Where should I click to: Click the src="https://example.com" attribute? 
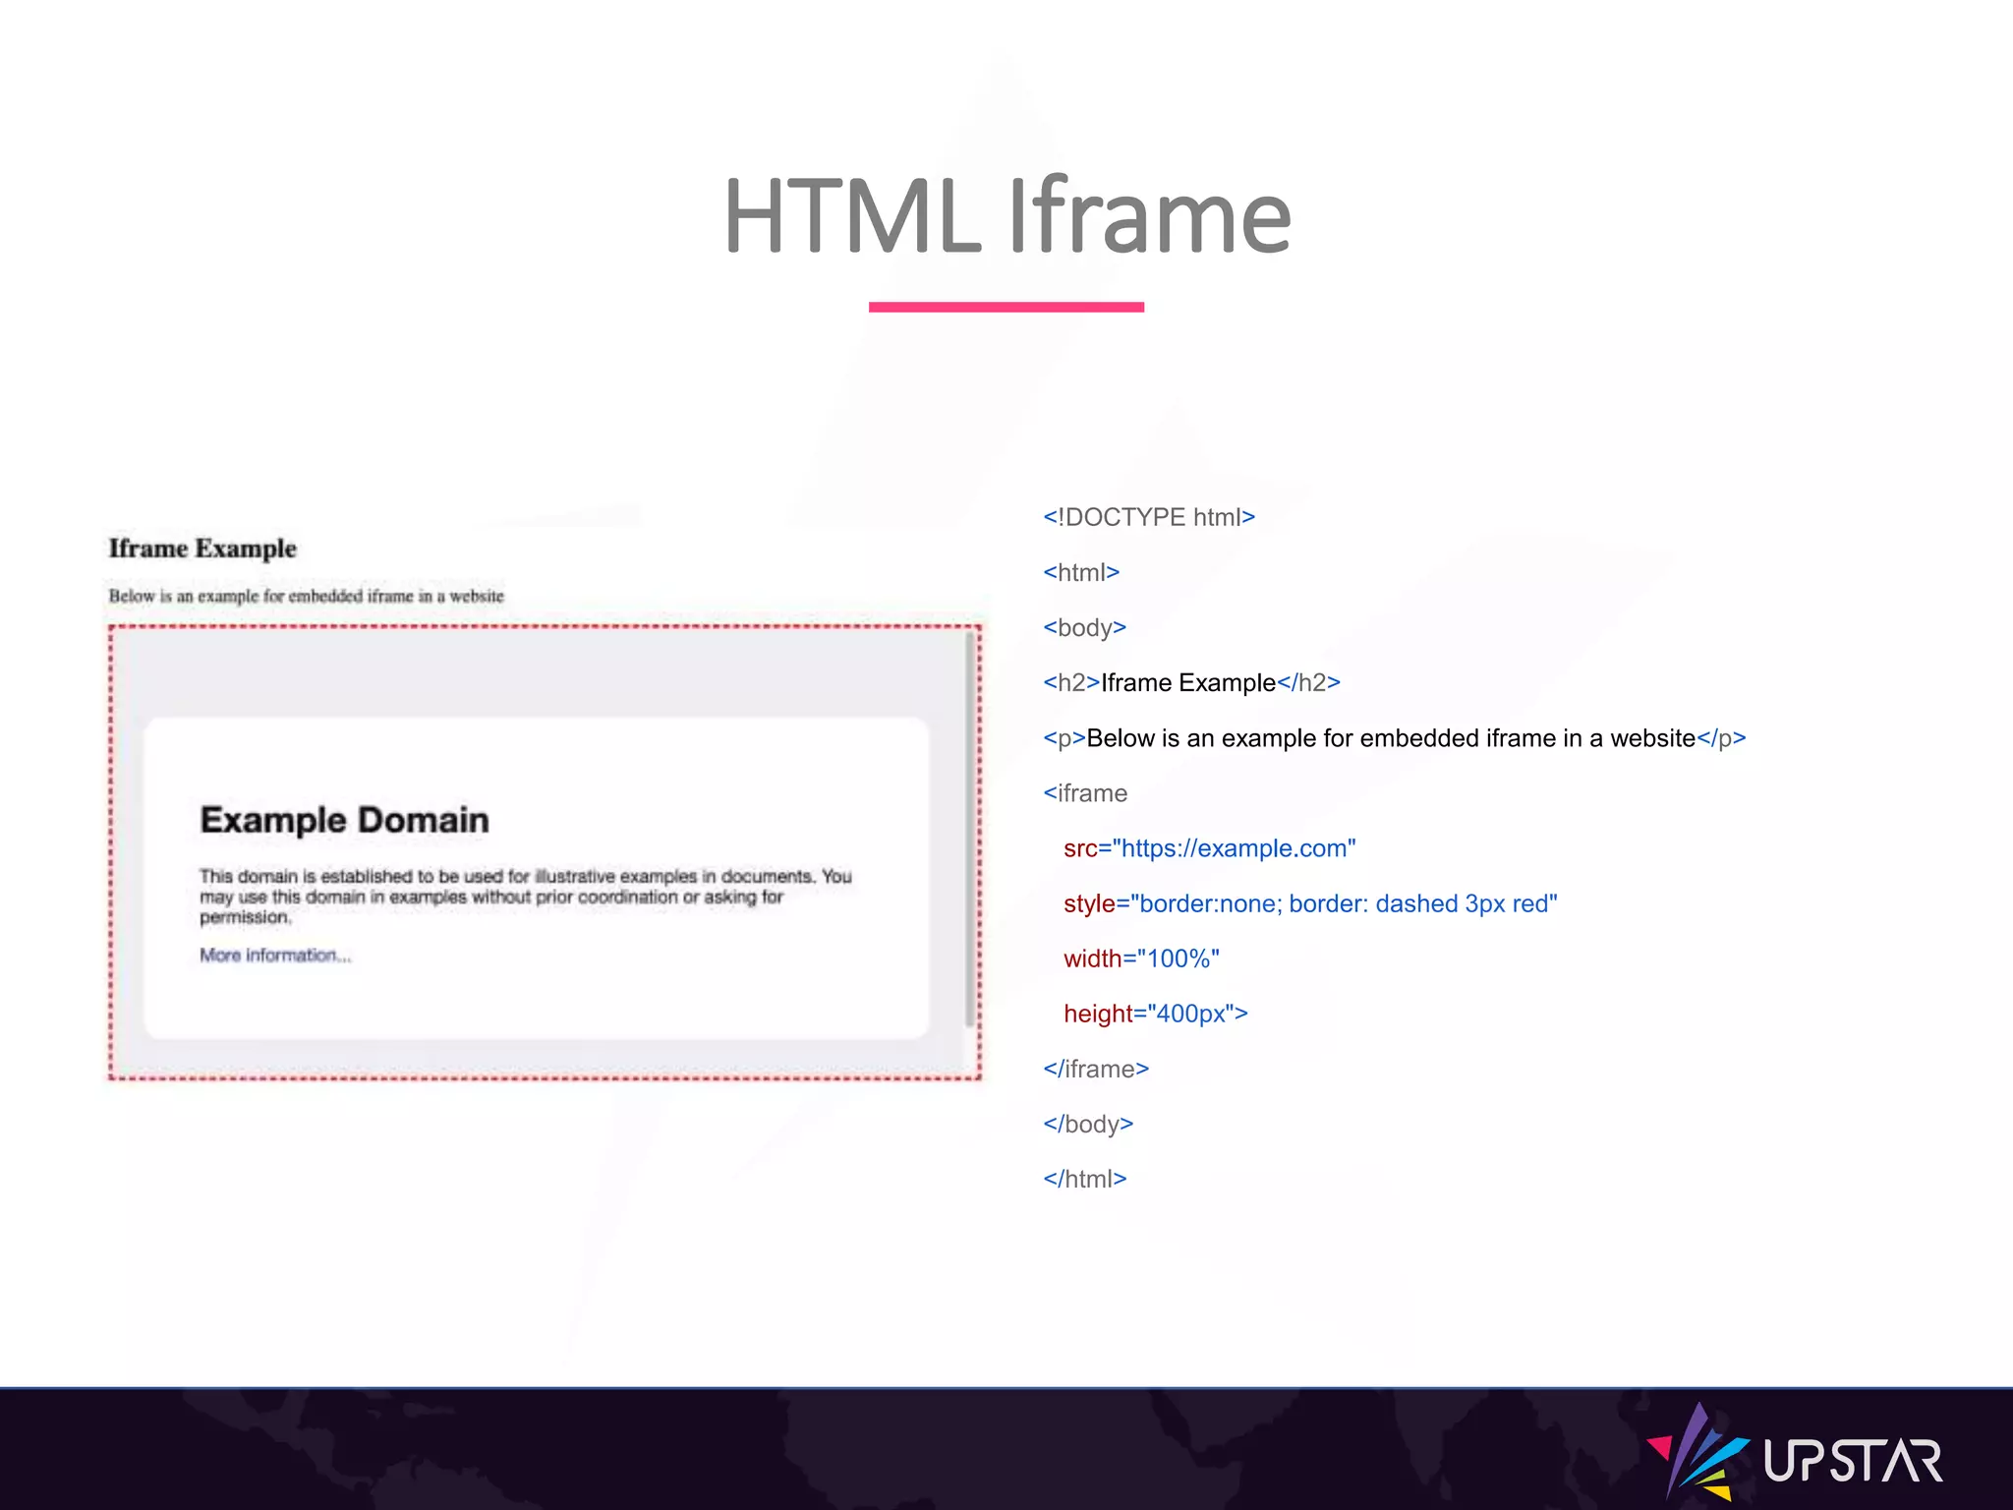(1209, 848)
